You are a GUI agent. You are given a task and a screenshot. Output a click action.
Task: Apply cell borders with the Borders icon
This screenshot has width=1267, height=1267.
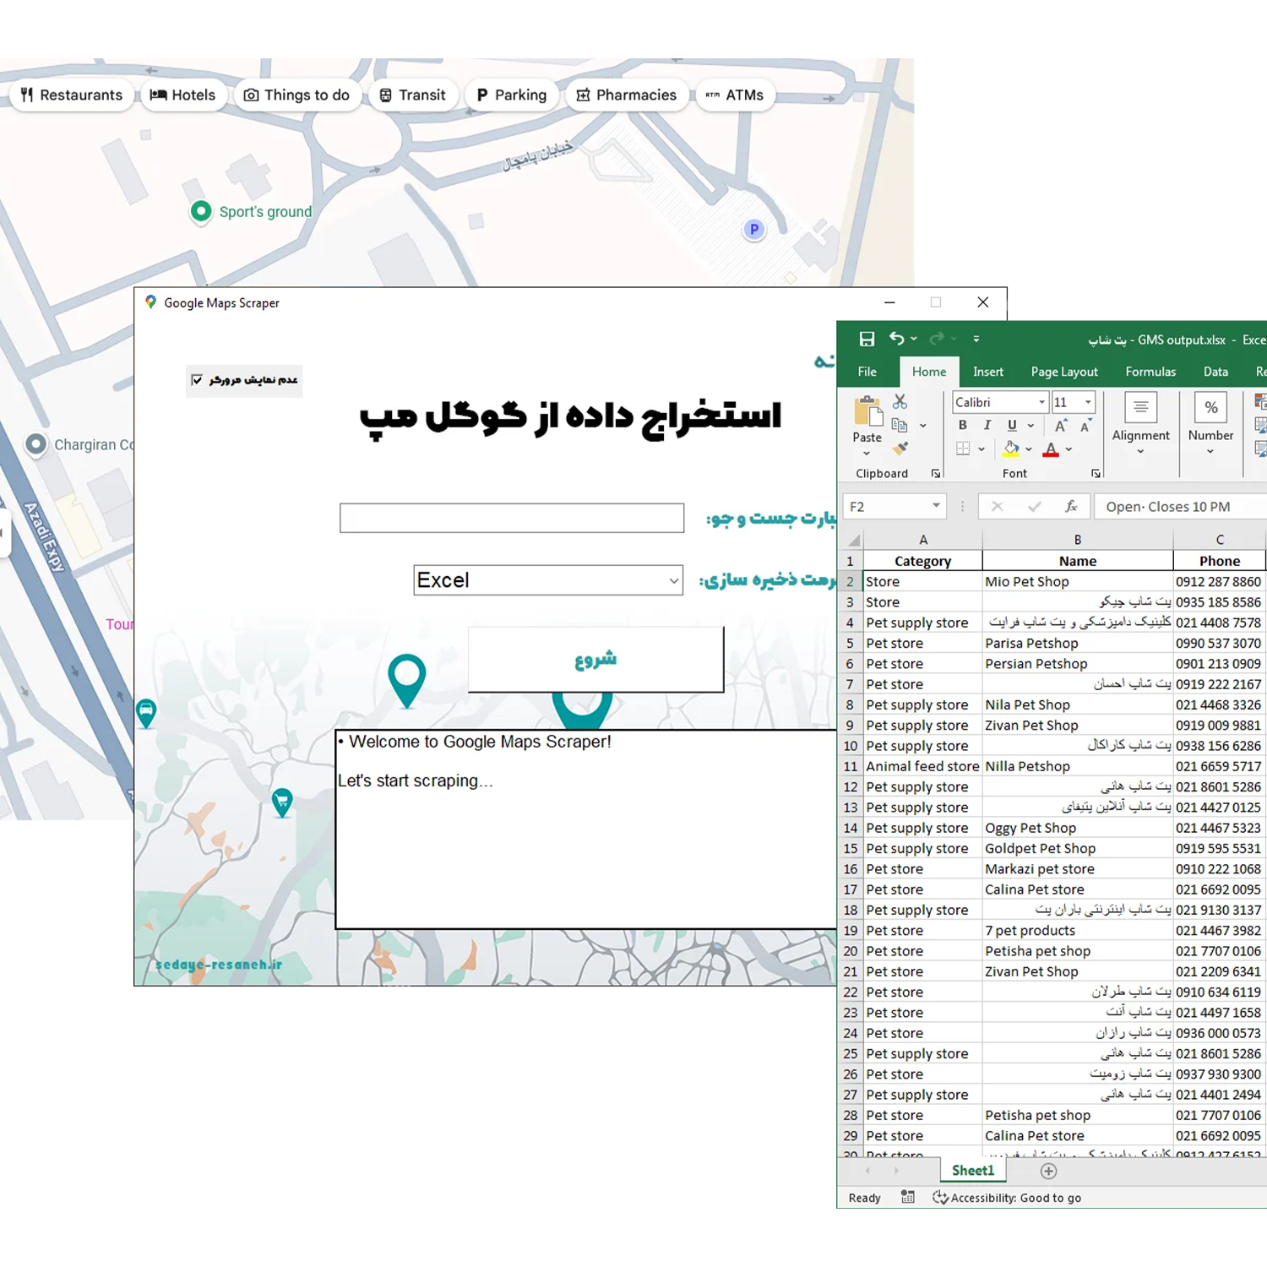(963, 449)
